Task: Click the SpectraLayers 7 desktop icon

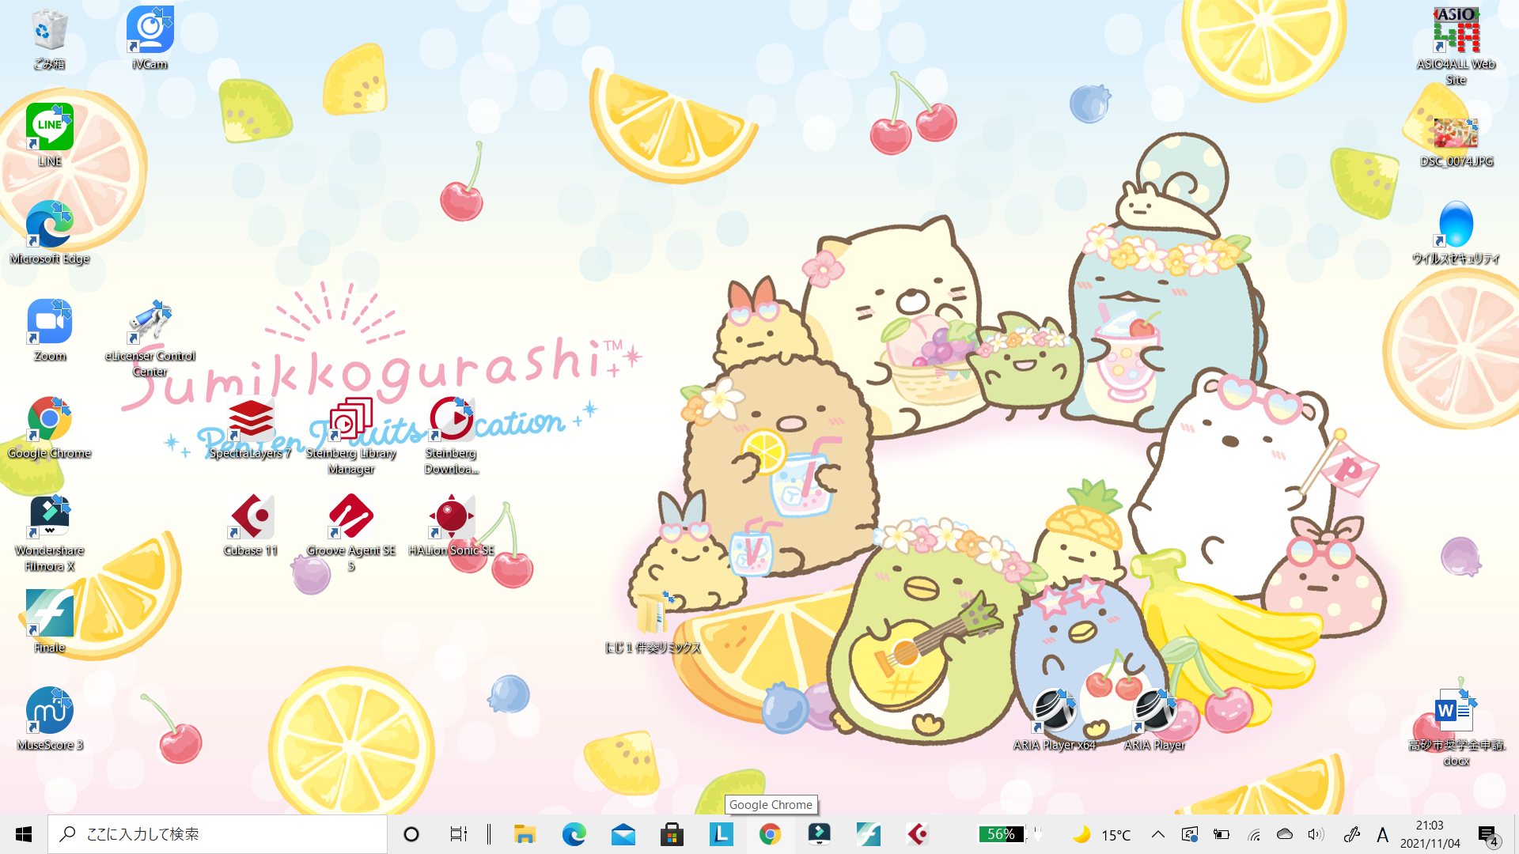Action: [251, 421]
